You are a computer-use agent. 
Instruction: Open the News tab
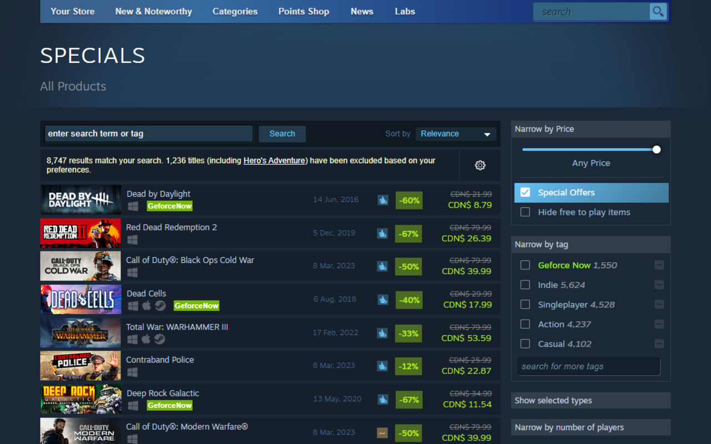pyautogui.click(x=362, y=11)
